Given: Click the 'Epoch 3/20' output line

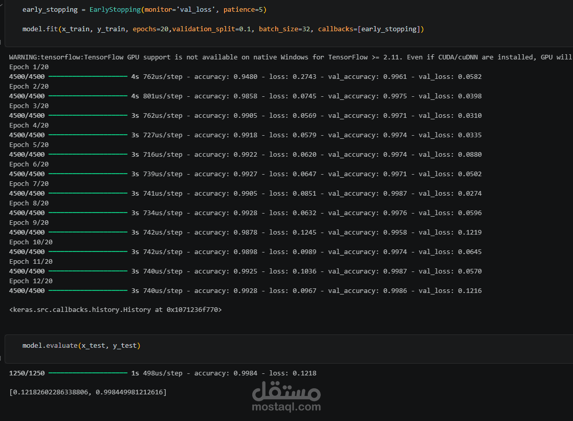Looking at the screenshot, I should click(29, 106).
